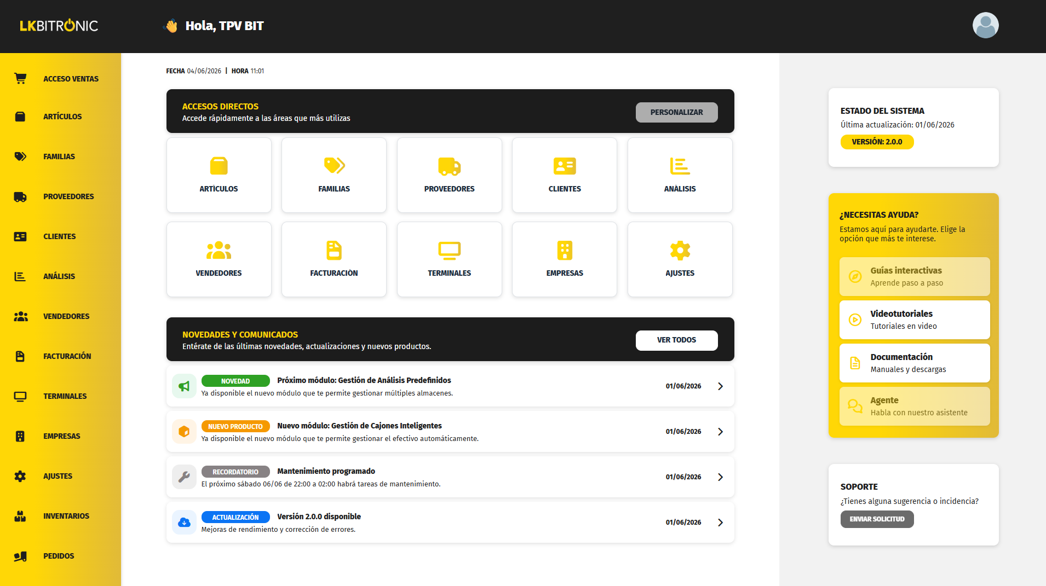Select Facturación label in the sidebar menu
The image size is (1046, 586).
(67, 356)
